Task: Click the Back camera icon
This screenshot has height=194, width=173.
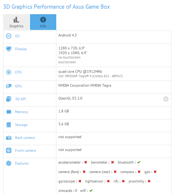Action: click(9, 138)
